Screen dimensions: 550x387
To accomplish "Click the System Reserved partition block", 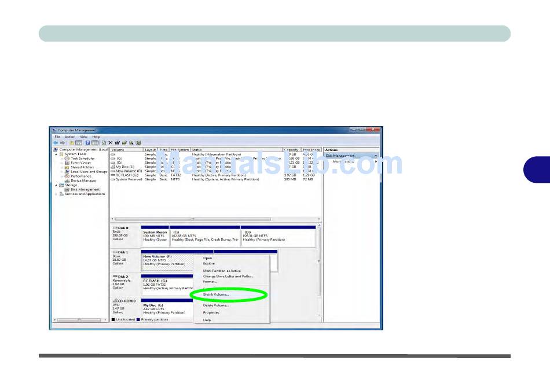I will pos(155,236).
